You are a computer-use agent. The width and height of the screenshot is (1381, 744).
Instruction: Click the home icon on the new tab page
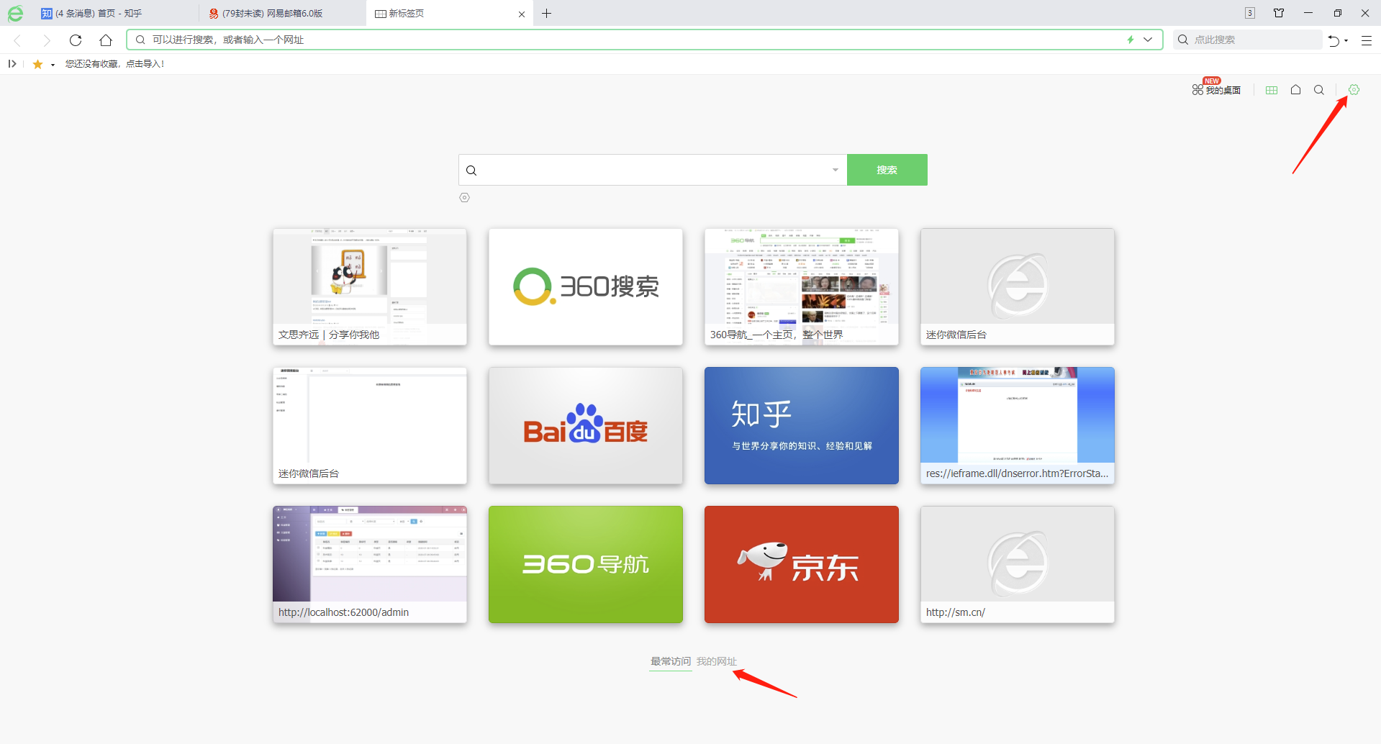point(1295,90)
